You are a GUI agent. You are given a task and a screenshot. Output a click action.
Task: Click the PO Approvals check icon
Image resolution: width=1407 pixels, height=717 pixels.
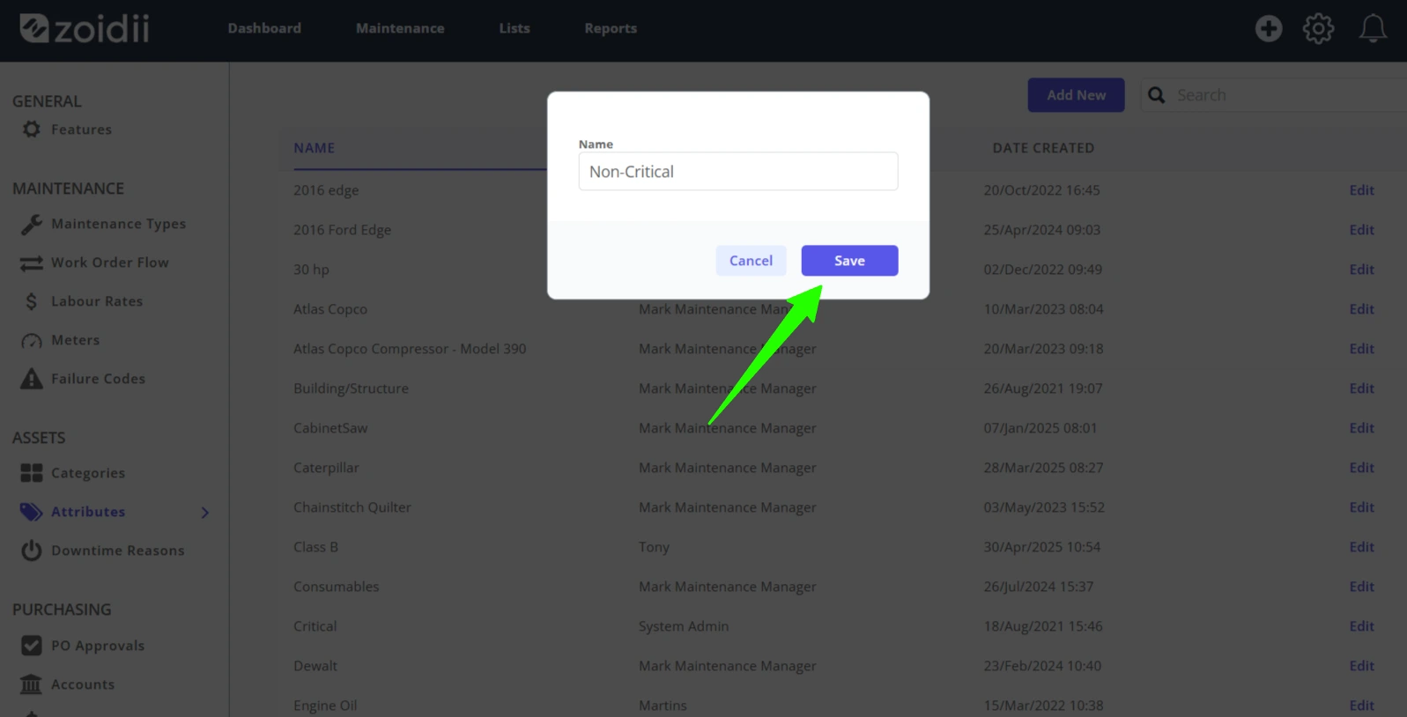(32, 646)
